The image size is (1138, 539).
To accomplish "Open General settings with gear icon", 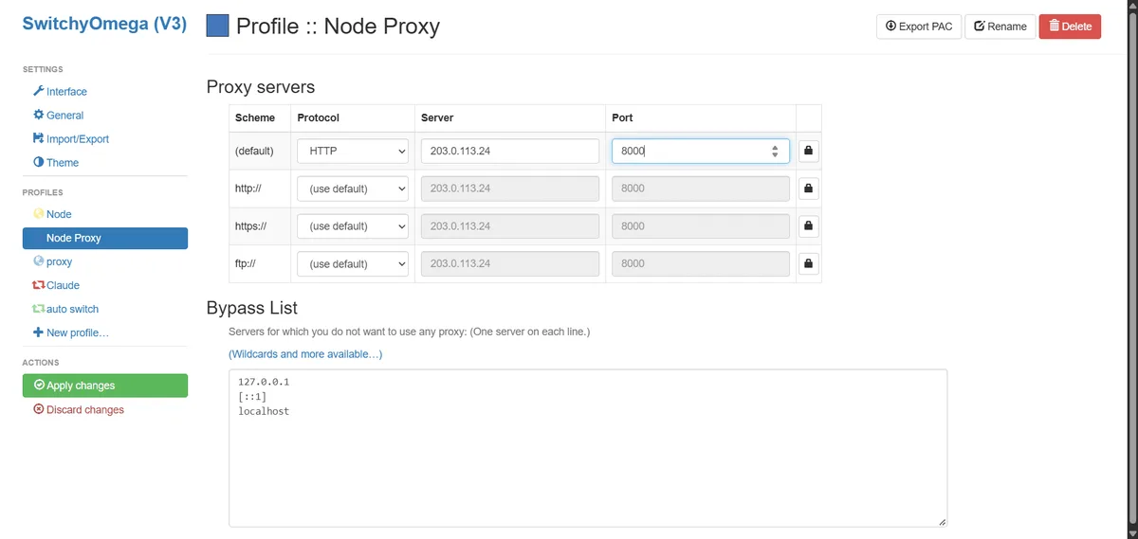I will point(59,116).
